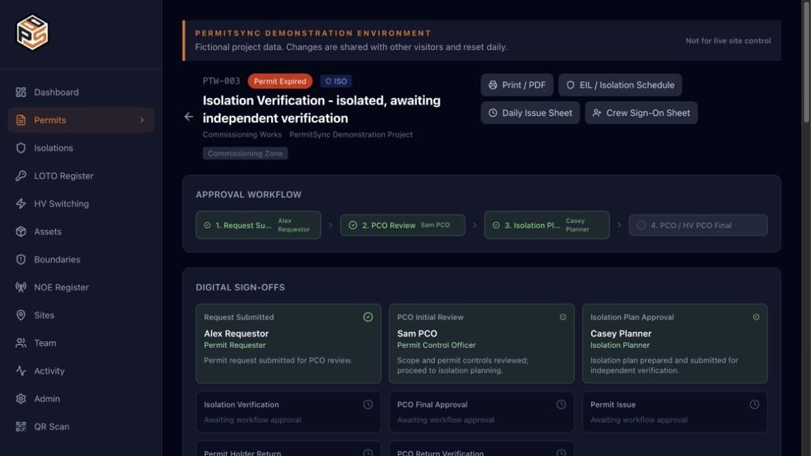Click the QR Scan code icon
Screen dimensions: 811x456
point(21,426)
